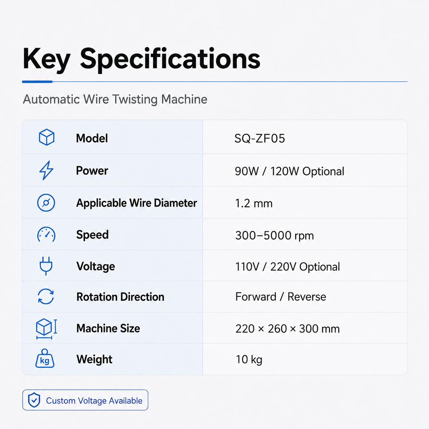Click the Custom Voltage Available badge
Viewport: 429px width, 429px height.
click(85, 400)
